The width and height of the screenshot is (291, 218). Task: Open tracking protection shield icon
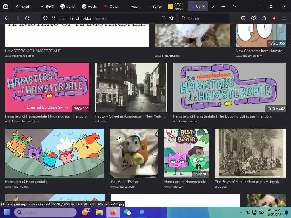45,18
